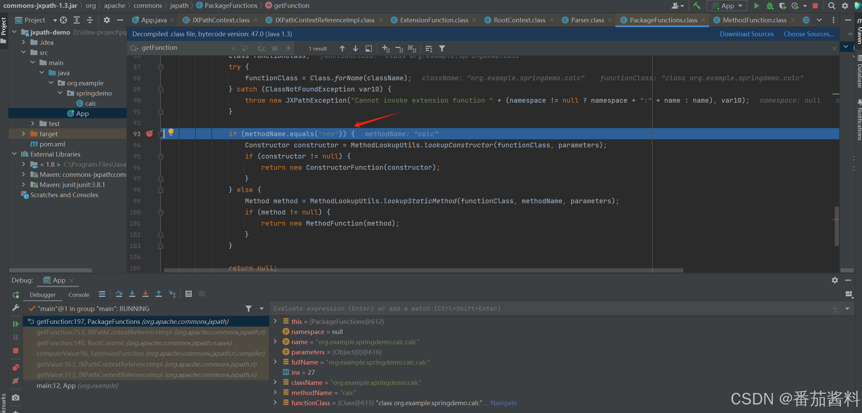Toggle code fold marker at line 87
This screenshot has height=413, width=862.
pos(161,67)
